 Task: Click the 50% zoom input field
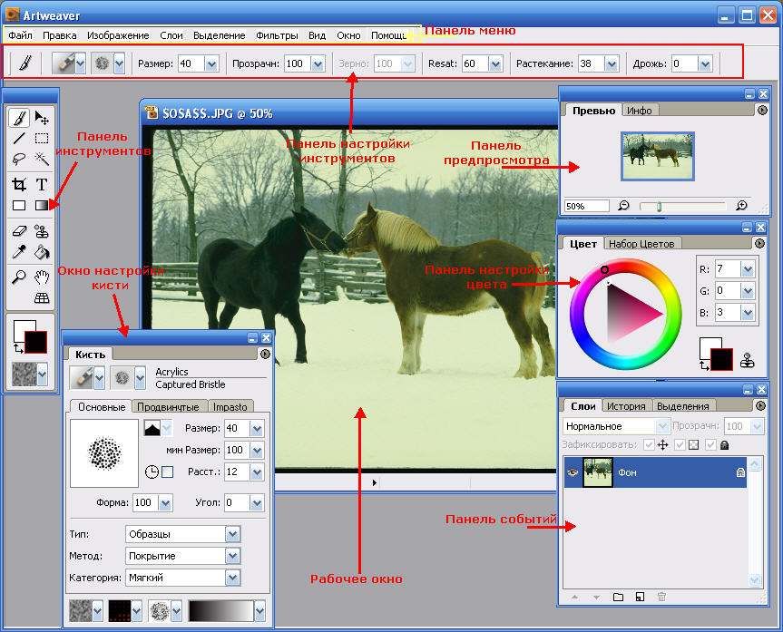tap(587, 206)
